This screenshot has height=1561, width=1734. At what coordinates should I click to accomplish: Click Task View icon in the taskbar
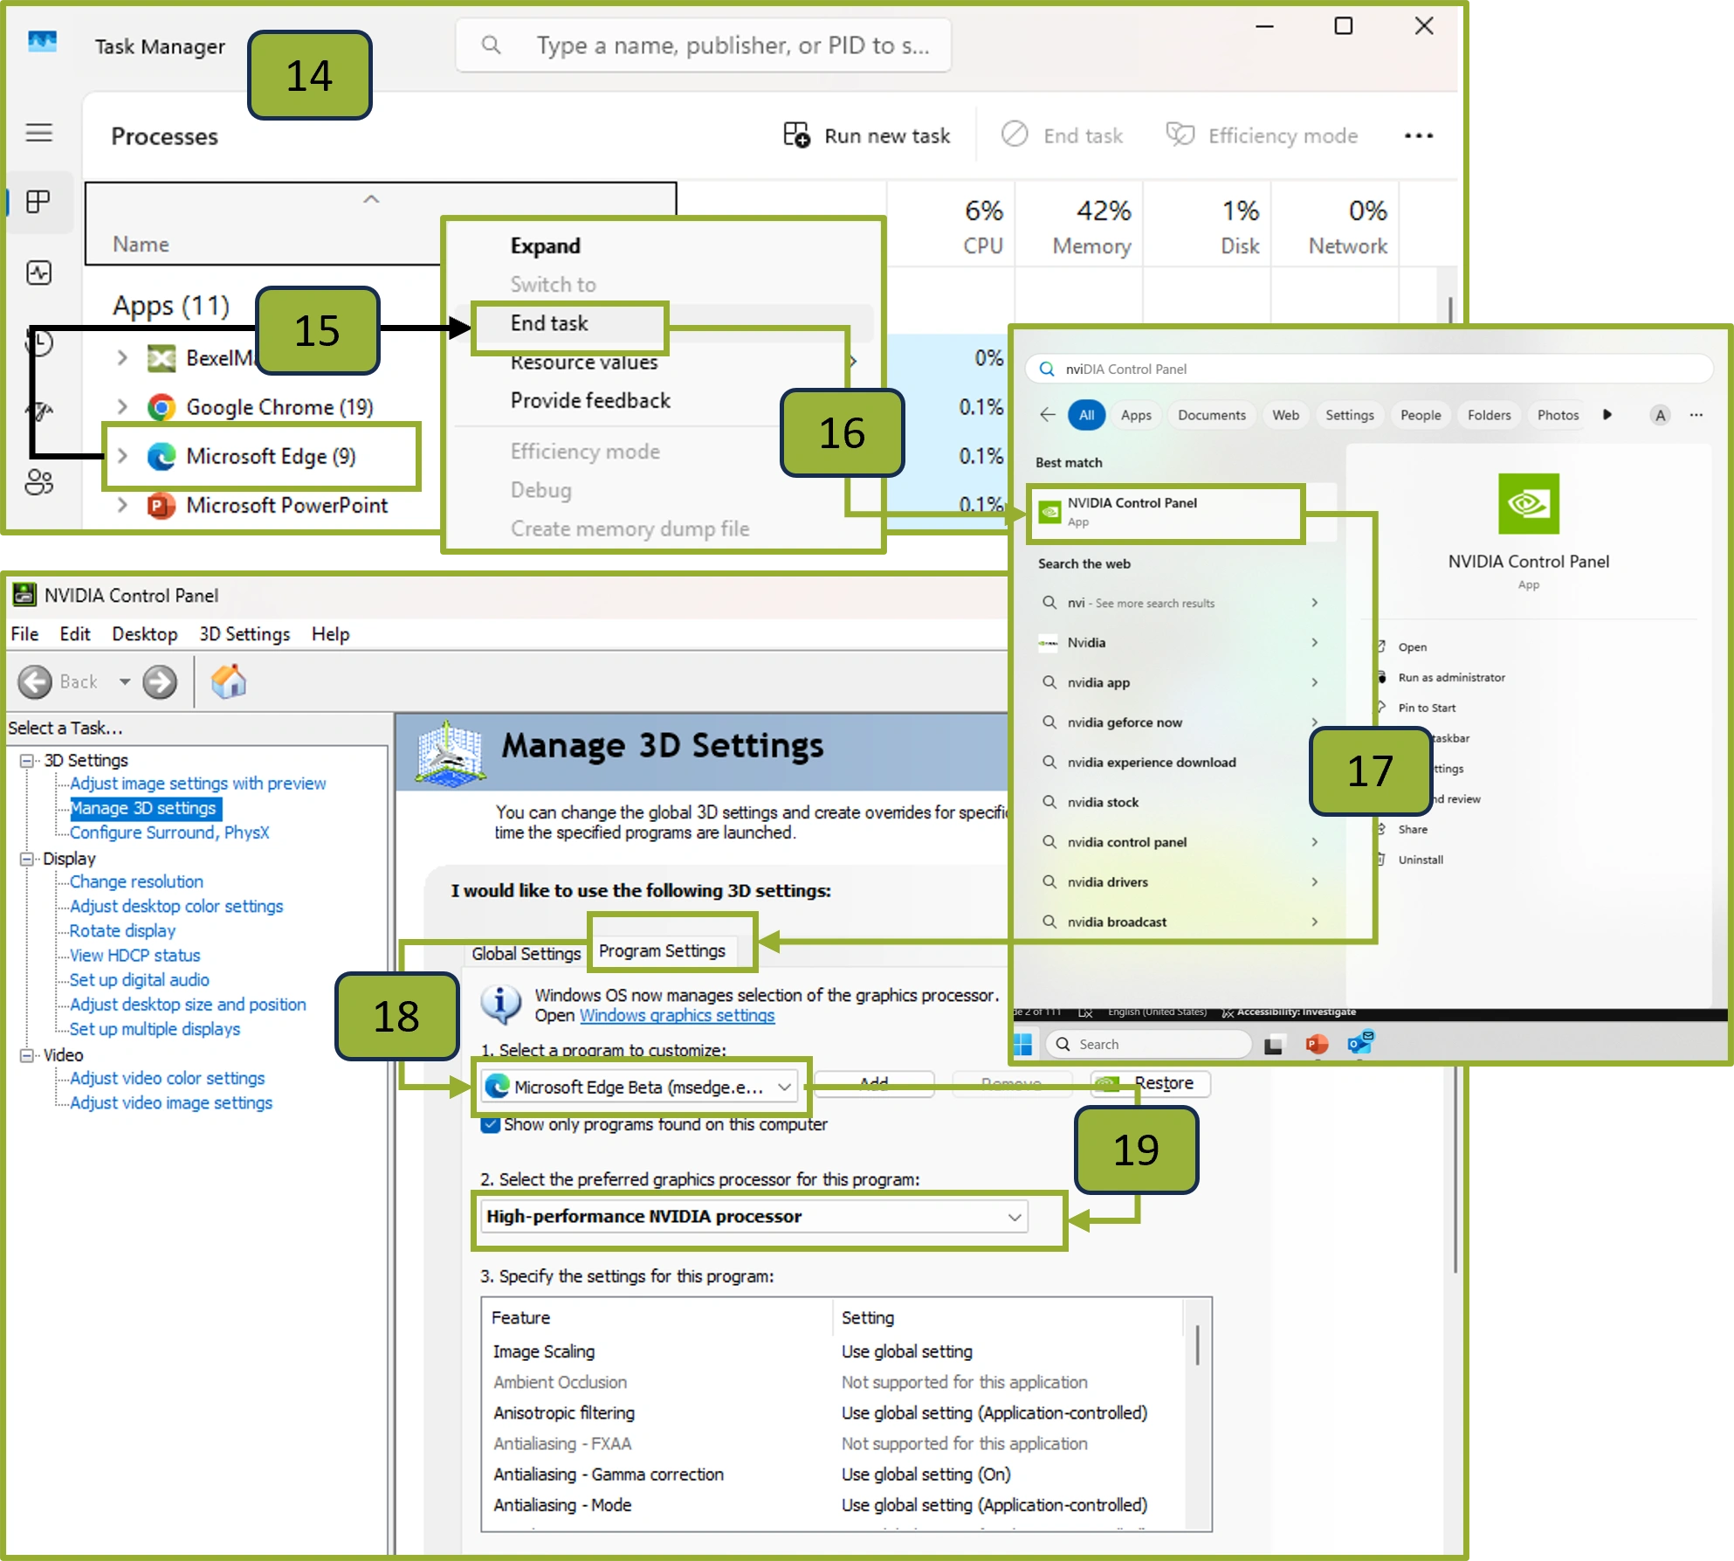(x=1274, y=1044)
